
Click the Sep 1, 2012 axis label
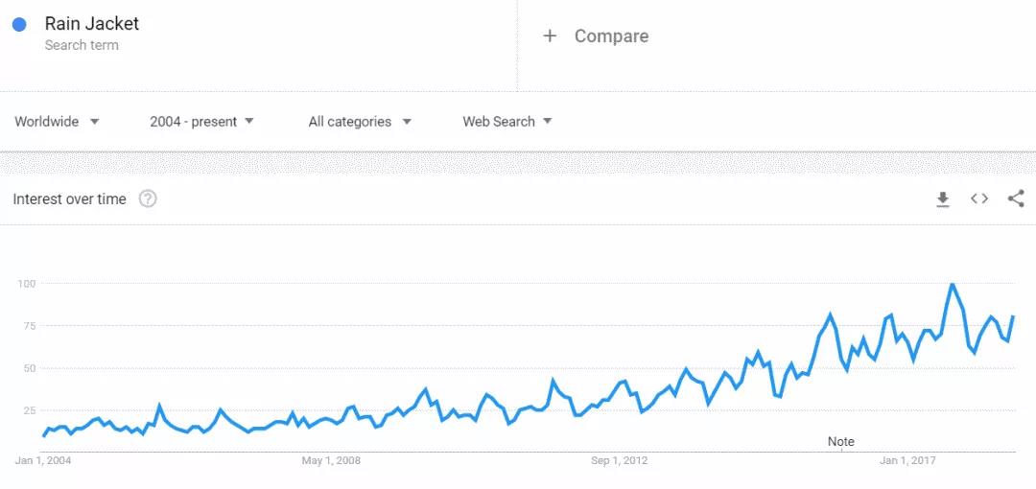(x=619, y=461)
